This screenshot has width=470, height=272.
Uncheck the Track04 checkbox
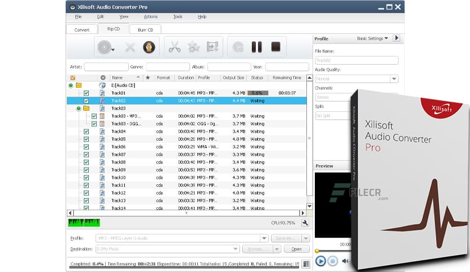87,132
